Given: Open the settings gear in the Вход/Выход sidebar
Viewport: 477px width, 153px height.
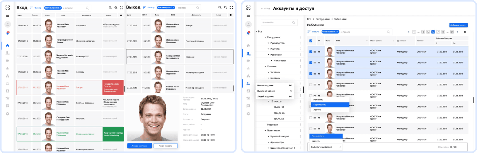Looking at the screenshot, I should click(8, 114).
